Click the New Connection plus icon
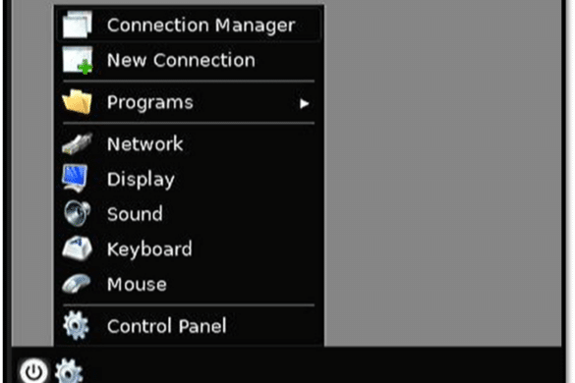Image resolution: width=575 pixels, height=383 pixels. click(x=78, y=60)
